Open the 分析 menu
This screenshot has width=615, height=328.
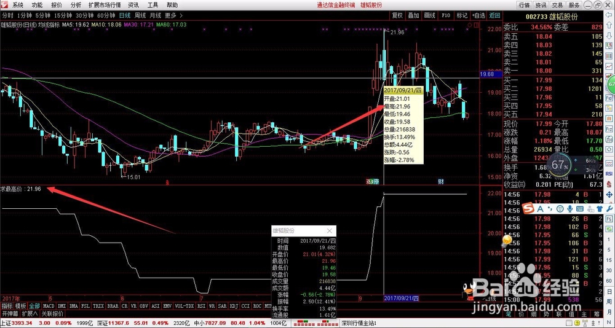click(x=76, y=5)
